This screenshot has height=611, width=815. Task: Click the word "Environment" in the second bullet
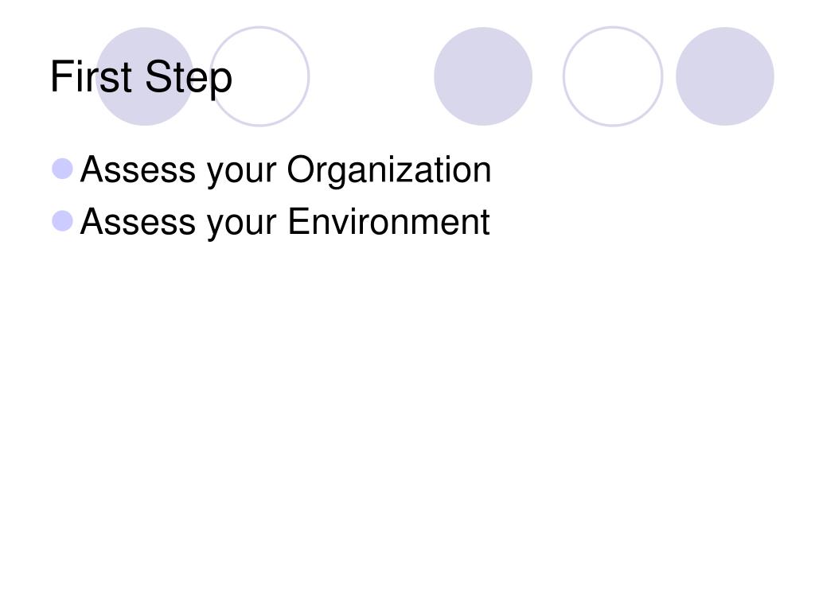[x=388, y=221]
